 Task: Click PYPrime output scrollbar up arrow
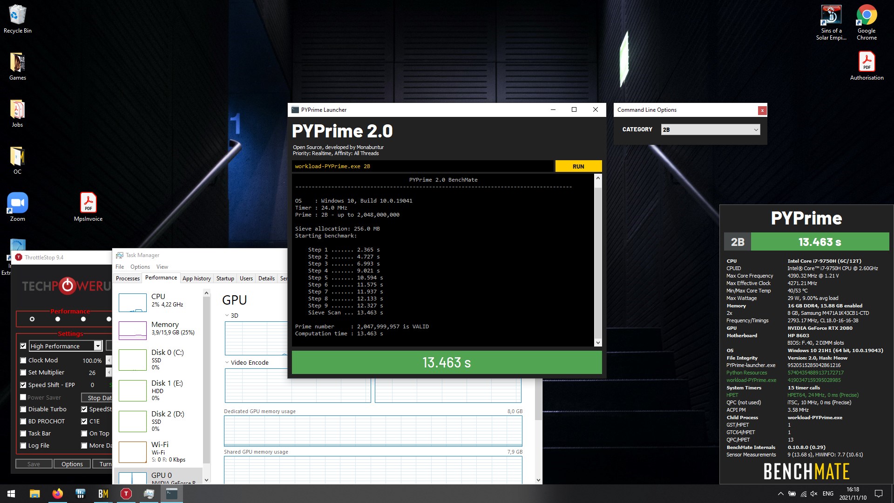click(598, 178)
